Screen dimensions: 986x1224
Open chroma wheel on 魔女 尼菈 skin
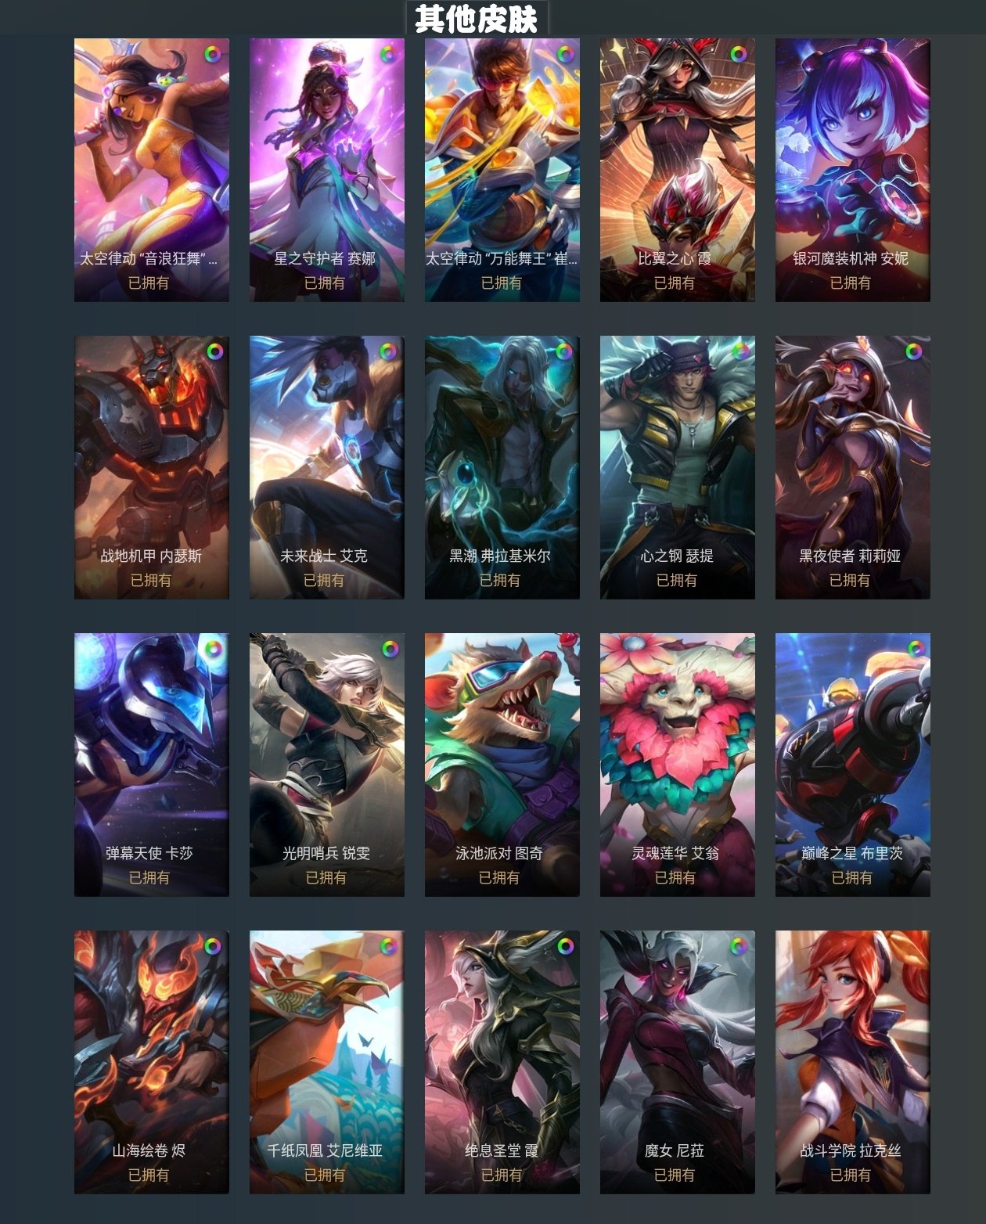point(738,946)
